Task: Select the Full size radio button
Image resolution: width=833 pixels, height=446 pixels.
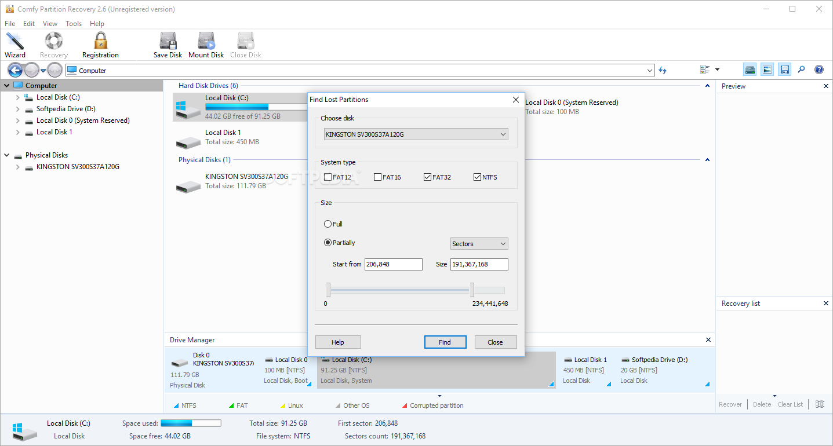Action: click(328, 224)
